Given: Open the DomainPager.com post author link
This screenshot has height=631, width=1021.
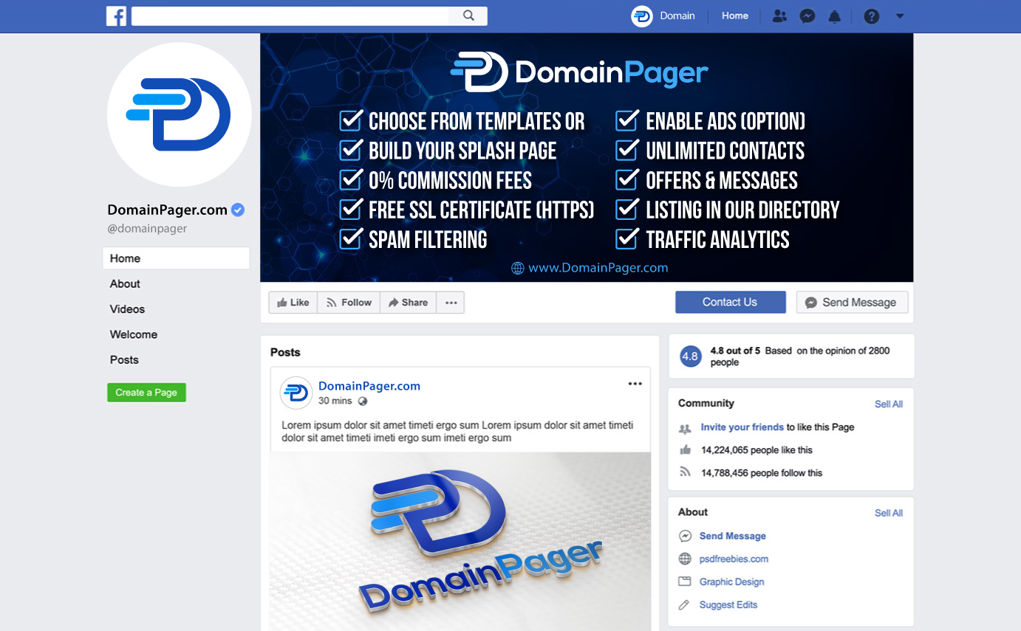Looking at the screenshot, I should click(x=369, y=386).
